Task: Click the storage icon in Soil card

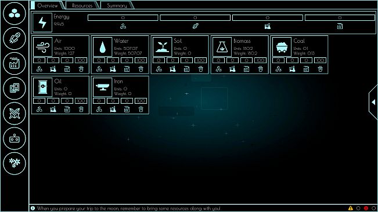Action: pos(186,70)
